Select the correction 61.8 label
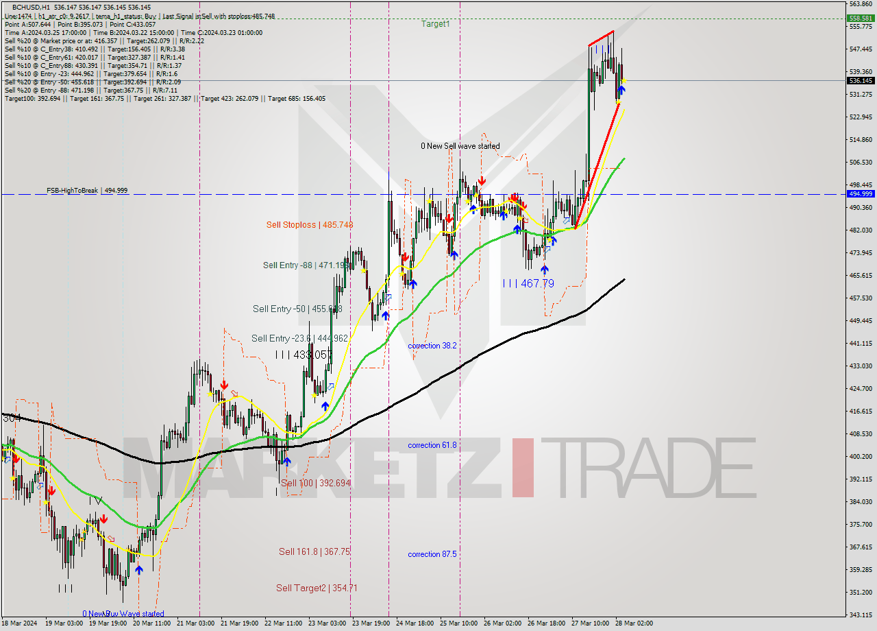877x631 pixels. 432,445
